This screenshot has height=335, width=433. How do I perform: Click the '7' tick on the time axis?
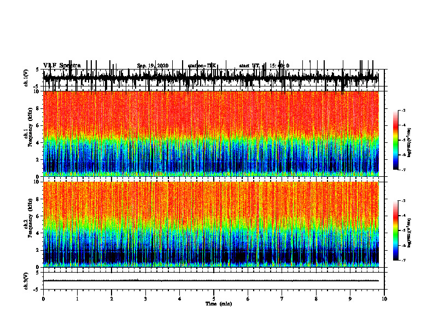click(x=282, y=299)
